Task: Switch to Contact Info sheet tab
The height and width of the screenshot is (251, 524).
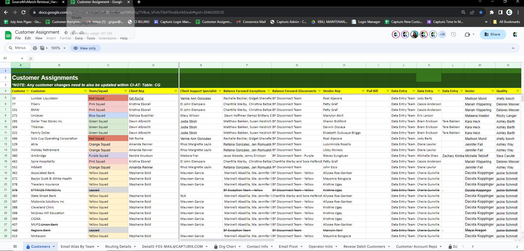Action: [257, 247]
